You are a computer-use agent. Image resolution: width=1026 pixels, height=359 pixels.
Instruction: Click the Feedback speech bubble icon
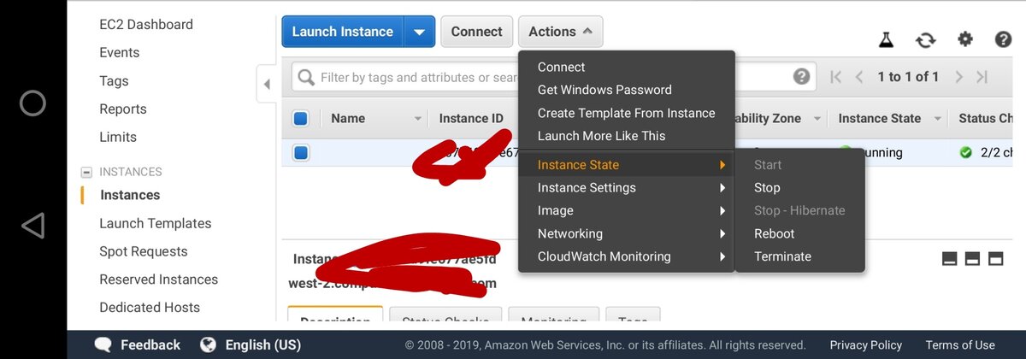pyautogui.click(x=103, y=345)
